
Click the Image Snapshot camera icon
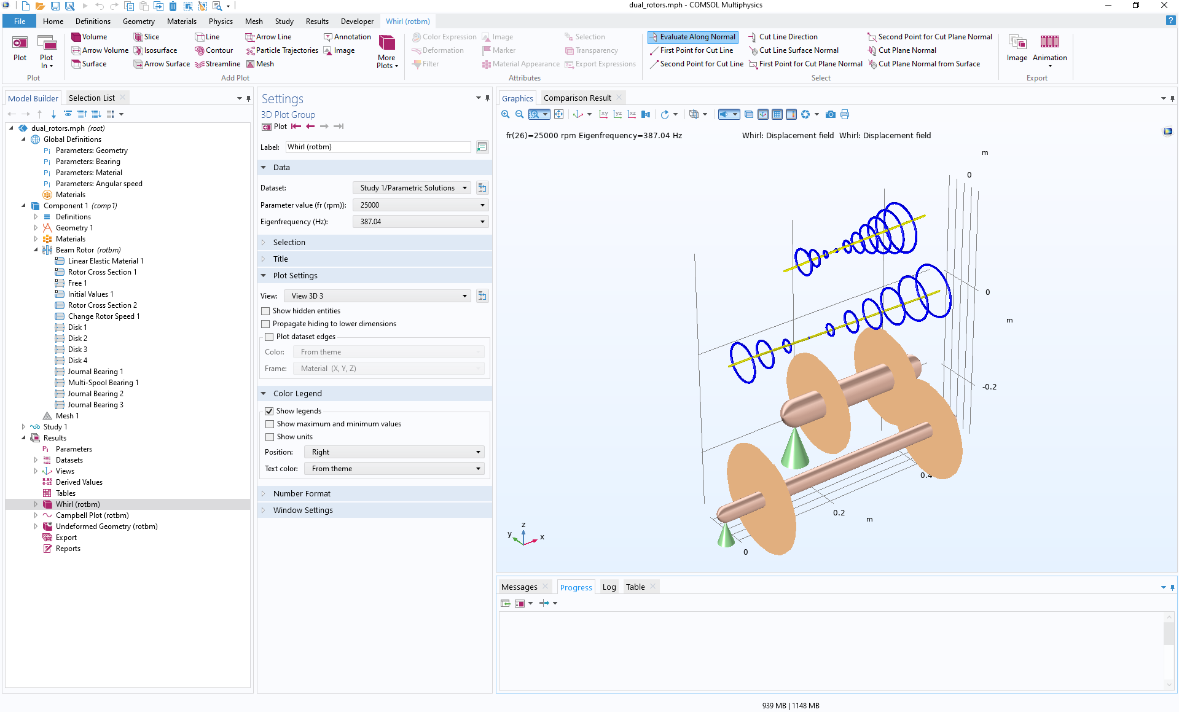tap(830, 114)
